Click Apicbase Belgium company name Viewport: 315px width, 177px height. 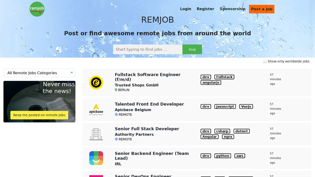[133, 110]
